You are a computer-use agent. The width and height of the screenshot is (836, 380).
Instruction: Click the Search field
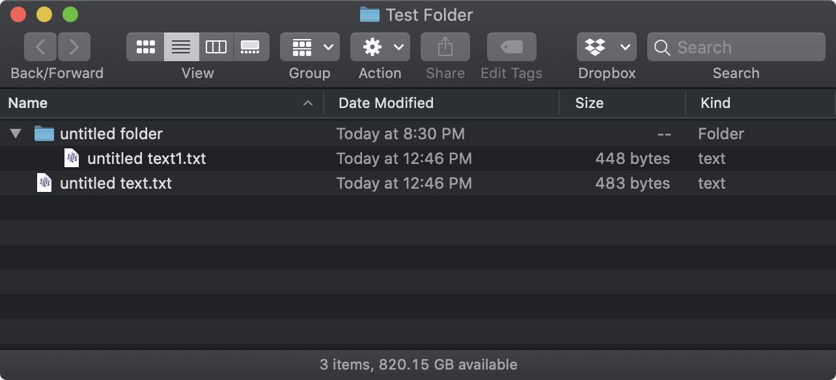coord(736,47)
